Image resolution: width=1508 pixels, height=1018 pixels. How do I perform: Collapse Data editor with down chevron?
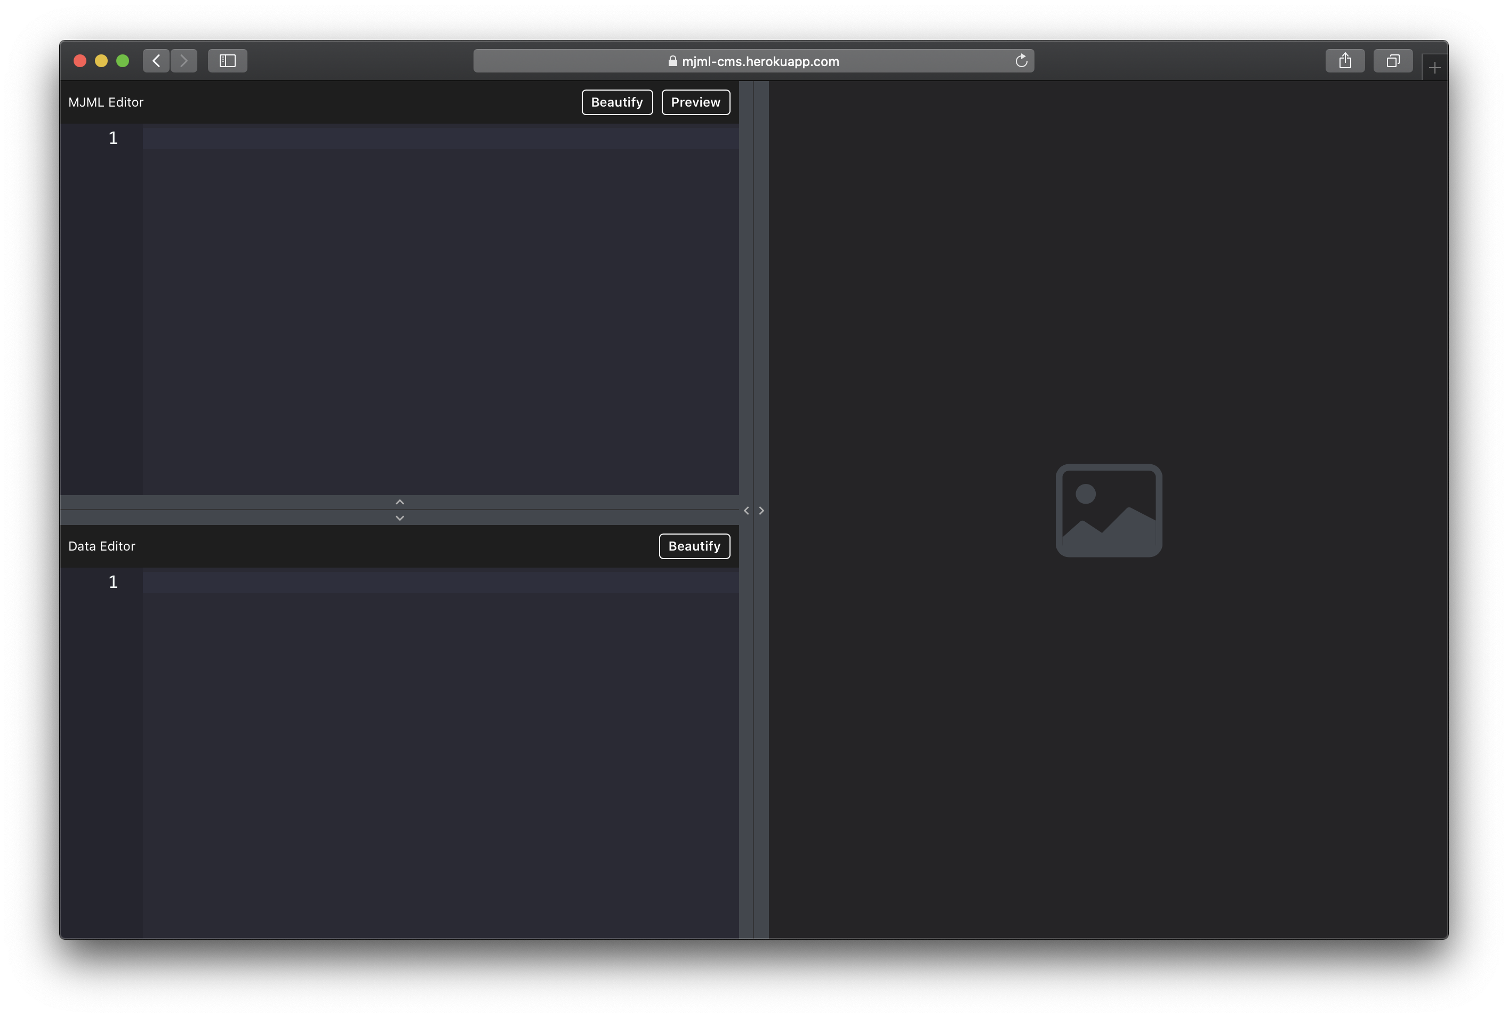click(x=400, y=518)
